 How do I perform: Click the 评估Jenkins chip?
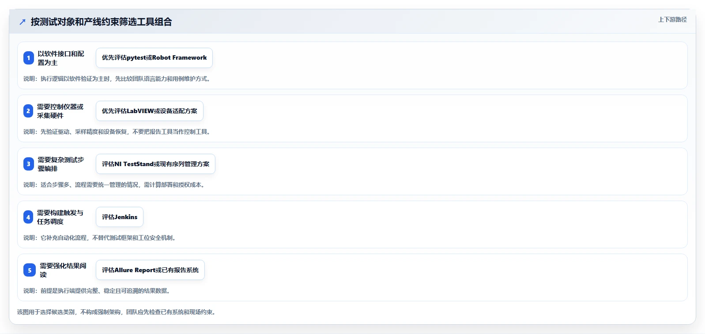(120, 217)
